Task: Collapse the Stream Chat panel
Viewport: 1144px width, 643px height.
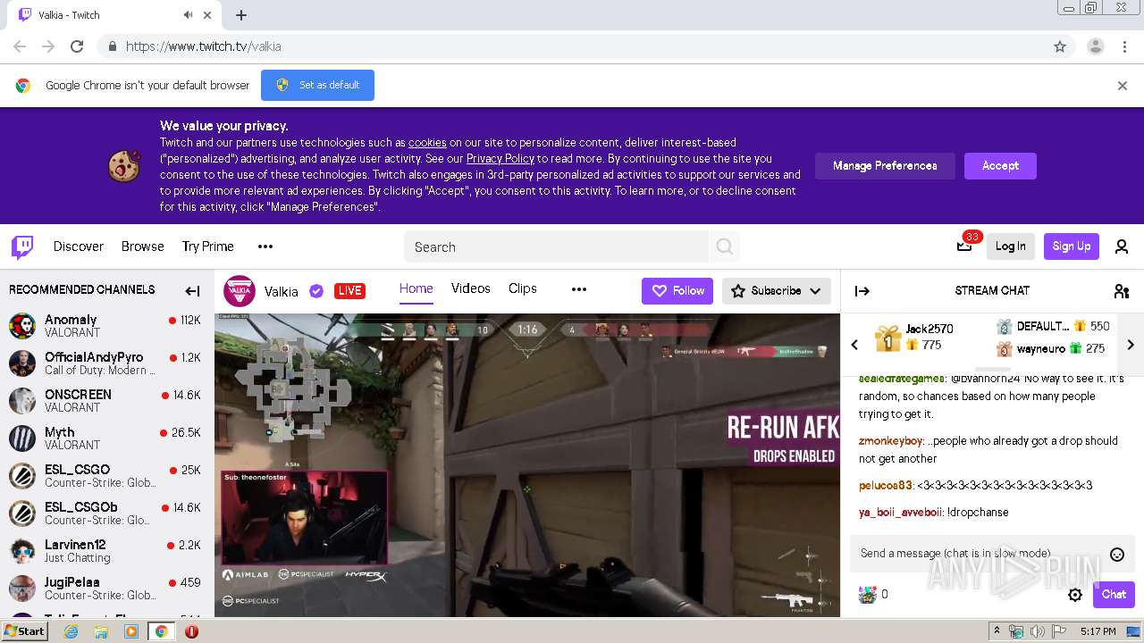Action: tap(862, 290)
